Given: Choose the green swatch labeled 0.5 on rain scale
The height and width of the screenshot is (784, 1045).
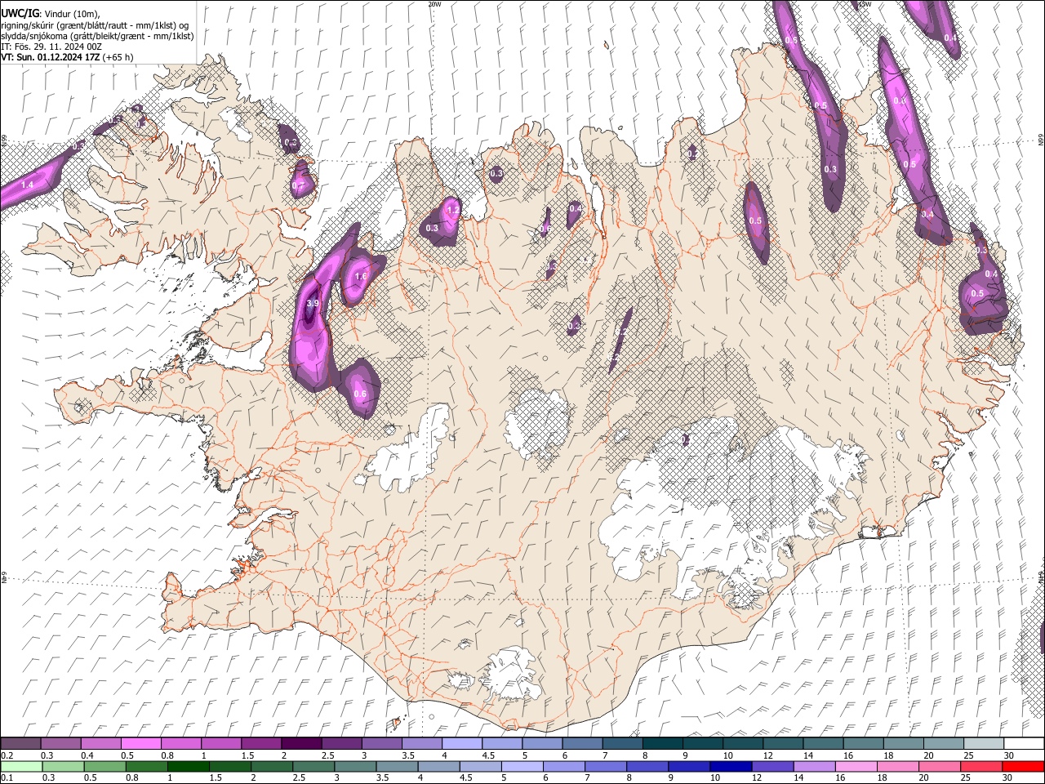Looking at the screenshot, I should [104, 766].
